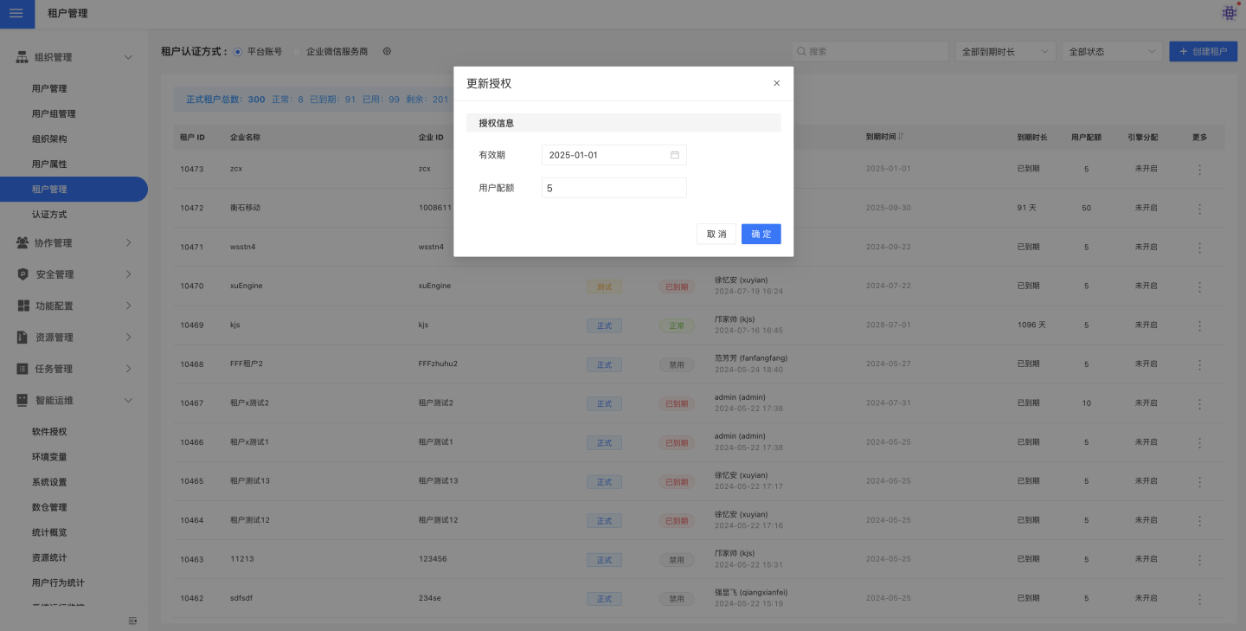Image resolution: width=1246 pixels, height=631 pixels.
Task: Click the calendar icon in date field
Action: pyautogui.click(x=675, y=156)
